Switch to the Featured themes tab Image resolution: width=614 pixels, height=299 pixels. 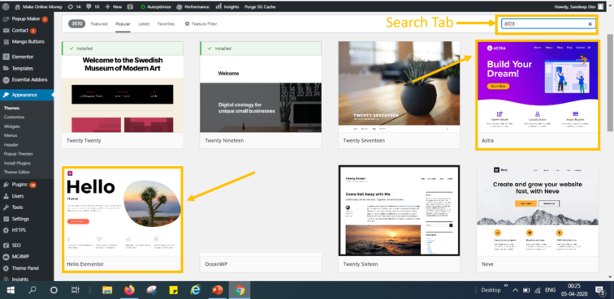coord(99,23)
